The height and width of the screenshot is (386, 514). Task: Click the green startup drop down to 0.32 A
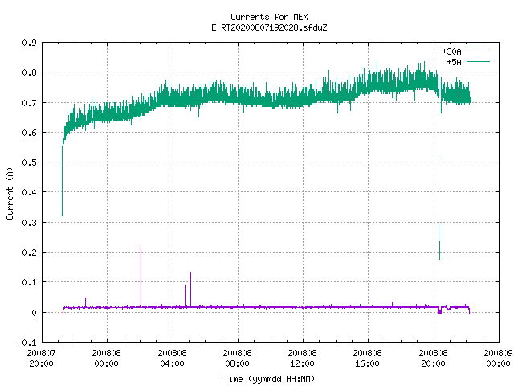tap(62, 181)
